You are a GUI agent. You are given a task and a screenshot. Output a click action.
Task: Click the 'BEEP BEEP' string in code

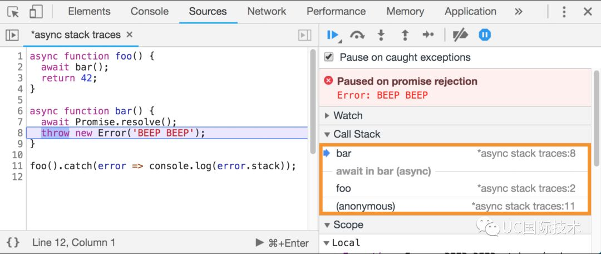[x=163, y=133]
